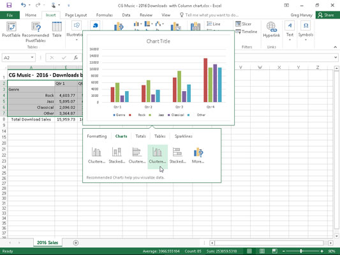This screenshot has width=340, height=255.
Task: Click the Name Box showing A2
Action: [16, 57]
